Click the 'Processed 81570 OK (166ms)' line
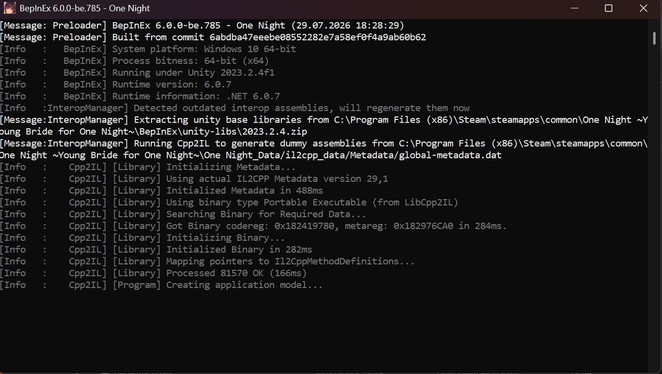Image resolution: width=662 pixels, height=374 pixels. (x=154, y=273)
